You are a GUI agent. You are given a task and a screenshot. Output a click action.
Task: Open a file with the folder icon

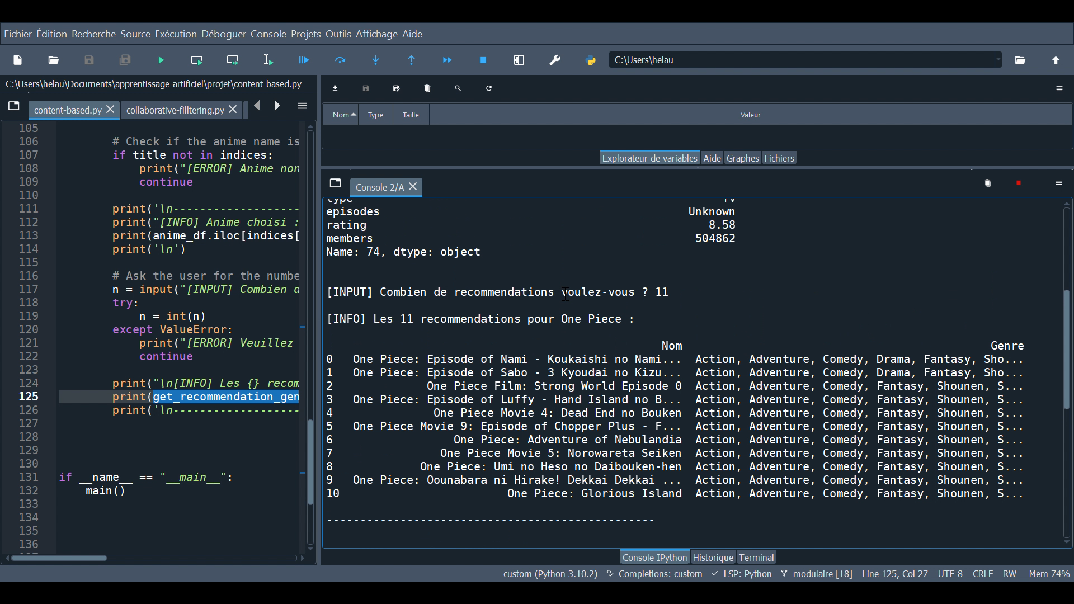pos(53,60)
